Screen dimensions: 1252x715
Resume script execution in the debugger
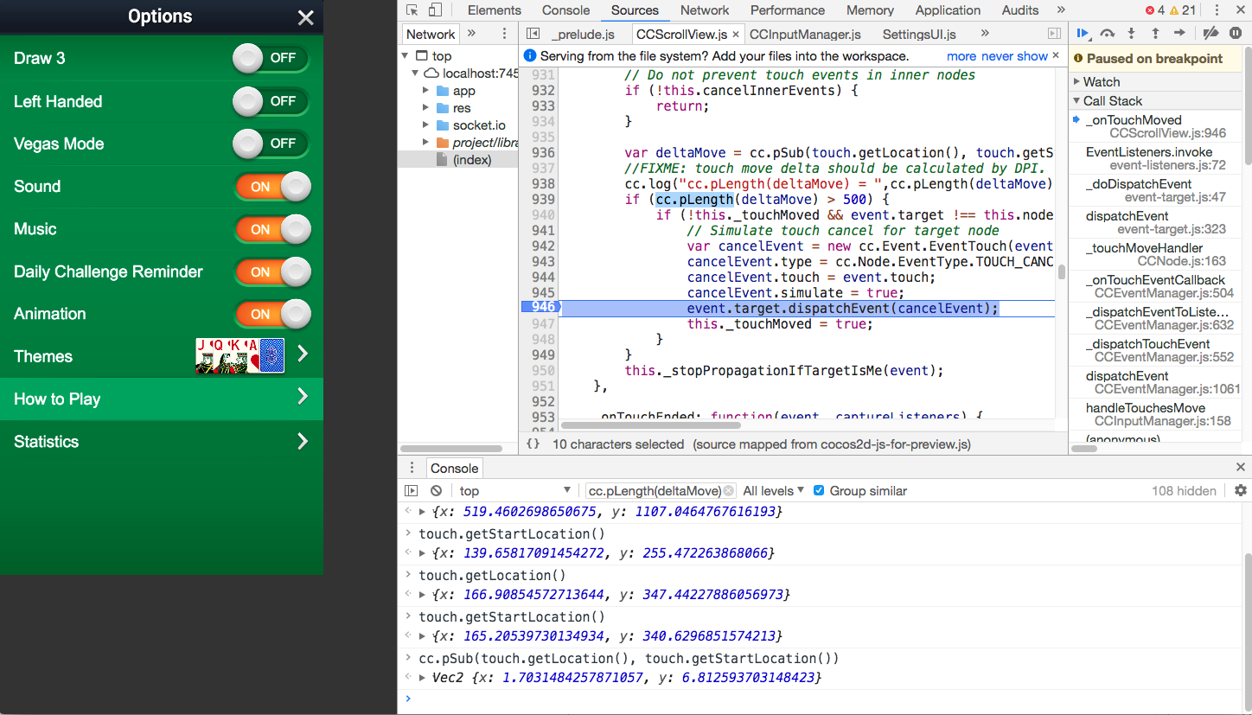tap(1083, 34)
